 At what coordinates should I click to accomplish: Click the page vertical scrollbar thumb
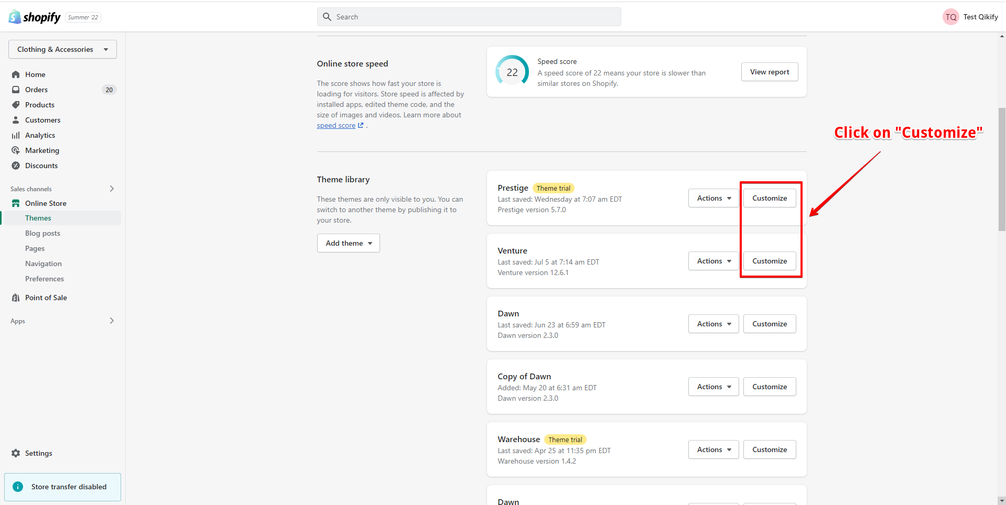[1002, 169]
